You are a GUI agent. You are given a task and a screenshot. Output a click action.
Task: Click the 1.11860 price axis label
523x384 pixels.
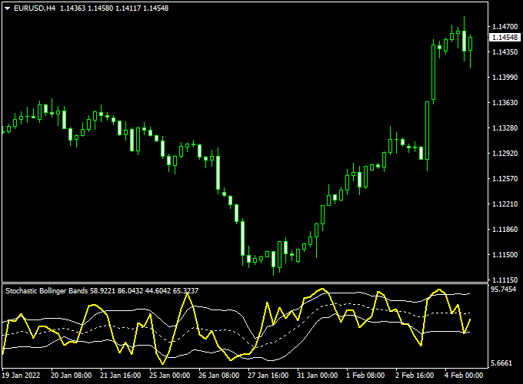505,229
